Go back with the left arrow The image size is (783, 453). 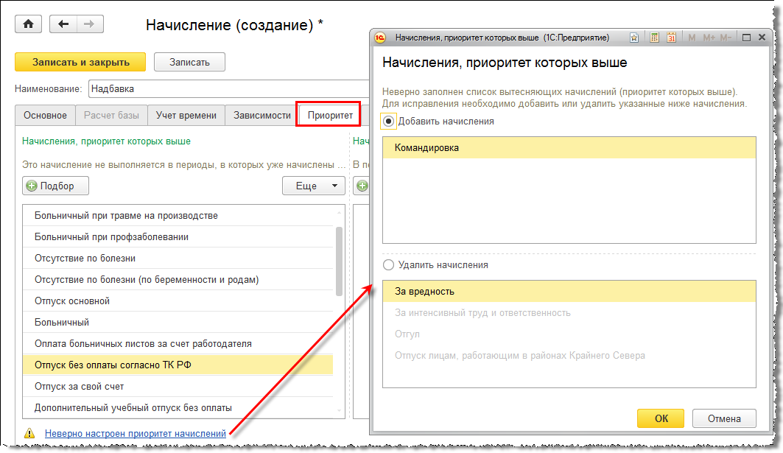point(63,24)
